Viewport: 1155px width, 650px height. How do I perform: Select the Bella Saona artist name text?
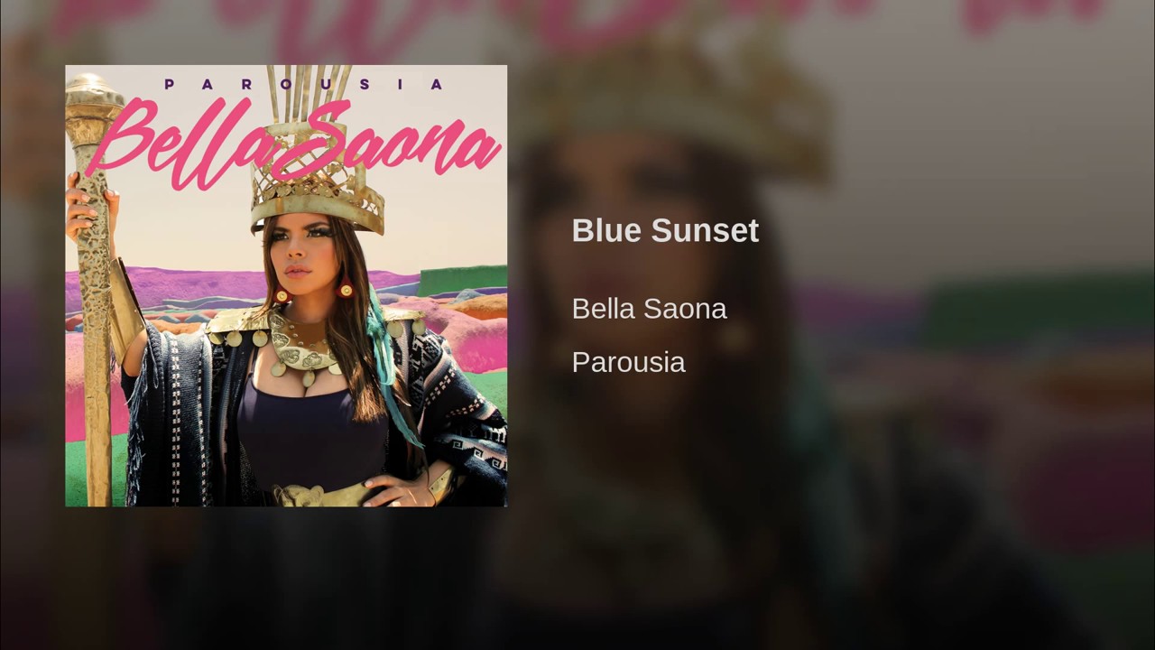click(649, 308)
